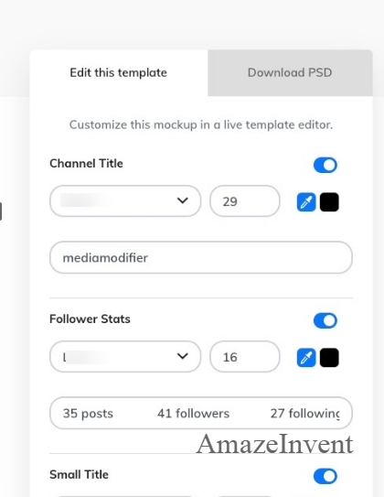This screenshot has height=497, width=384.
Task: Toggle the Channel Title switch off
Action: pos(325,165)
